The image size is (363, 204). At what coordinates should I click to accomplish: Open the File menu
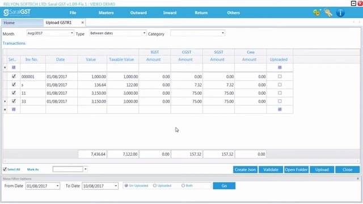click(73, 12)
